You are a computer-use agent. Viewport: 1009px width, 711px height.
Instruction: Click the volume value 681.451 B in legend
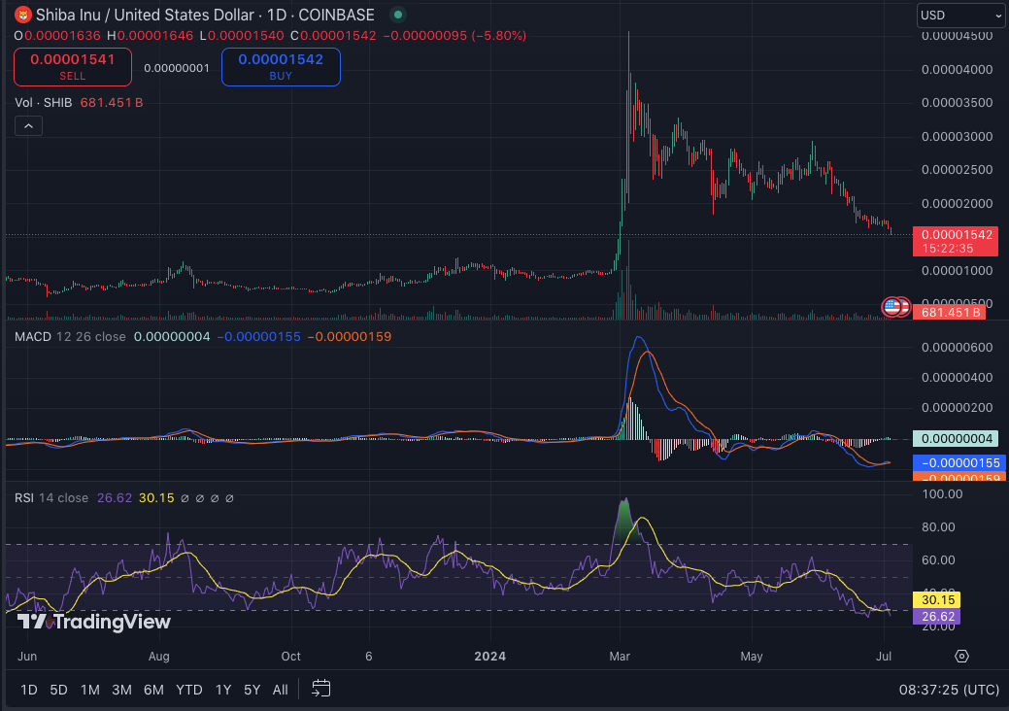(112, 102)
